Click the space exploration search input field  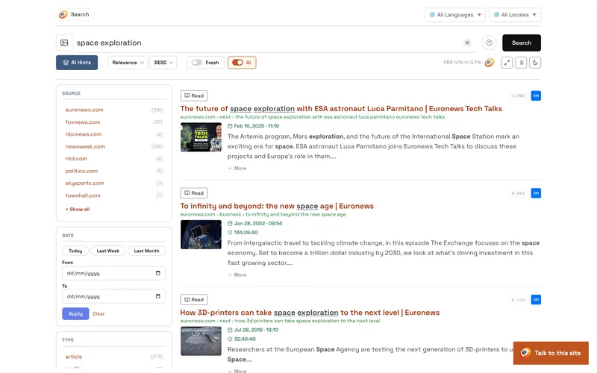click(266, 43)
